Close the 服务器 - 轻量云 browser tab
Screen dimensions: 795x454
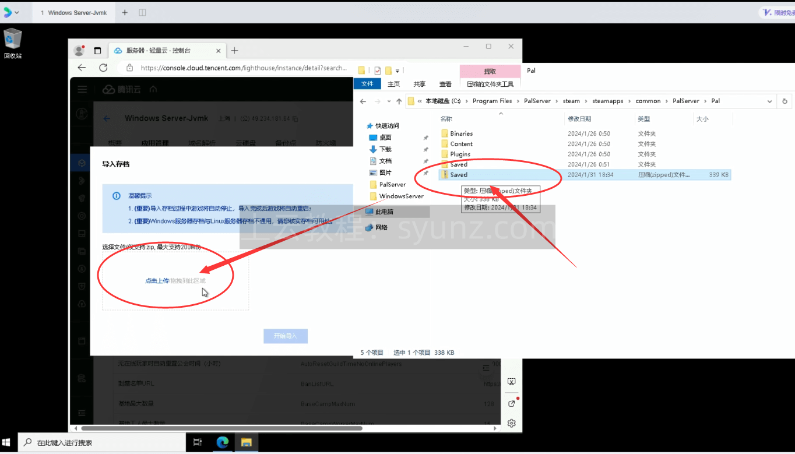point(219,51)
